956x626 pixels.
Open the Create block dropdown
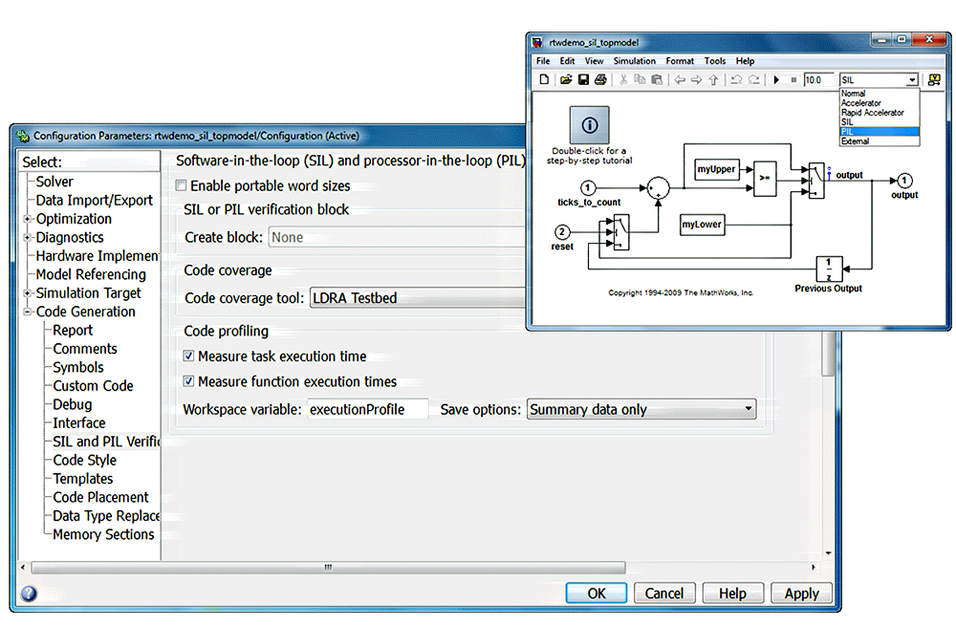[x=397, y=237]
